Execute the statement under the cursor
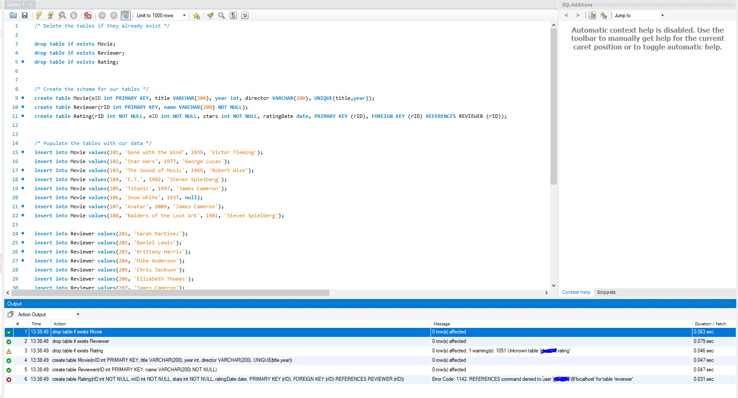This screenshot has height=398, width=738. [51, 15]
